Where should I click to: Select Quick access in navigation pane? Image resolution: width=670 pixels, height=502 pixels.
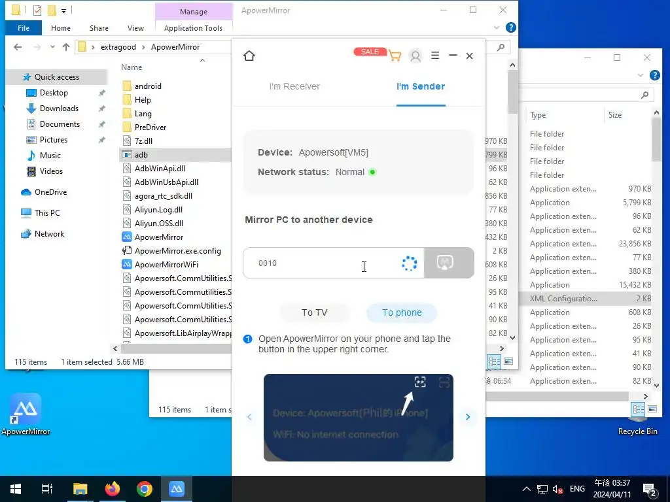click(56, 77)
